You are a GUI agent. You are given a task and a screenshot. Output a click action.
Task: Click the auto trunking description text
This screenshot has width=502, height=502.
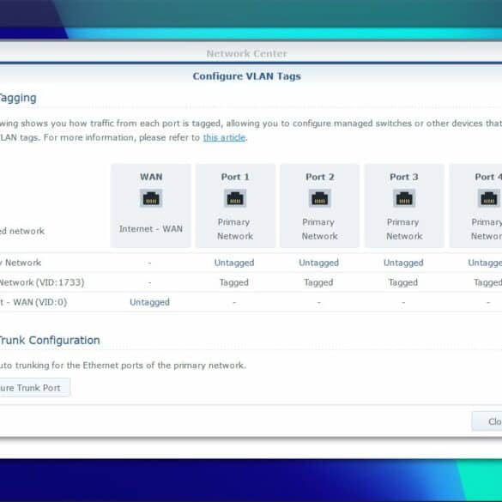point(123,366)
